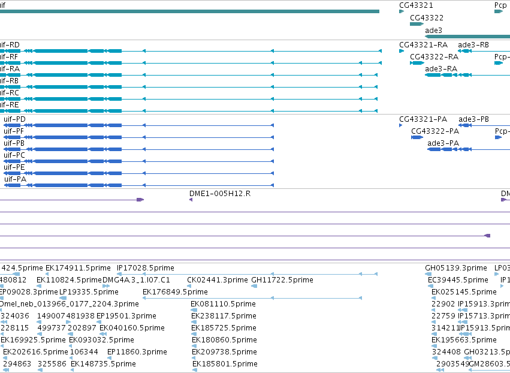Select ade3-RB transcript label
The width and height of the screenshot is (510, 373).
pos(473,44)
